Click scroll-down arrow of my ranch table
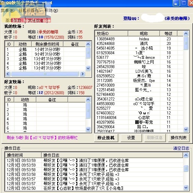 click(88, 68)
